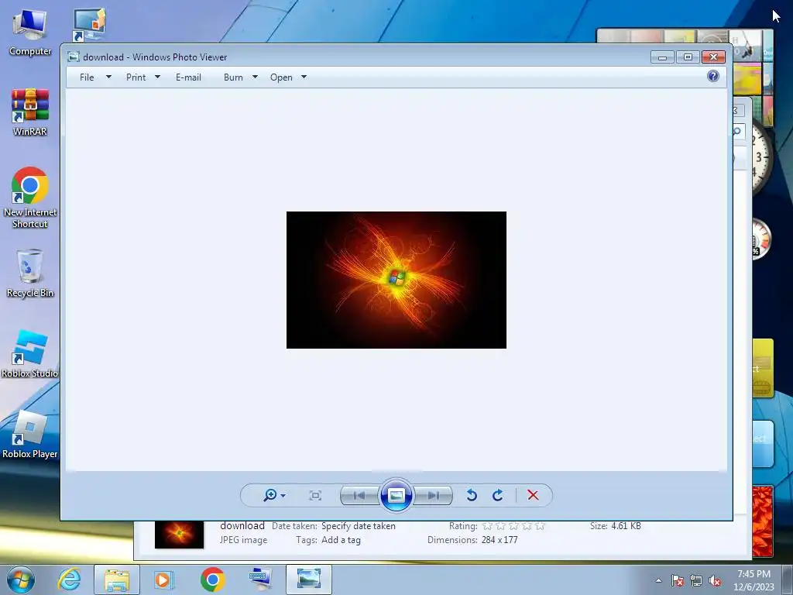Open the File menu
This screenshot has width=793, height=595.
point(87,77)
